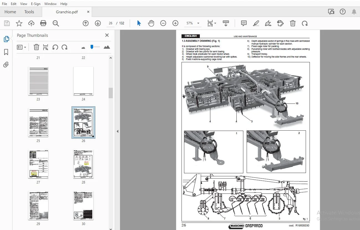This screenshot has width=360, height=230.
Task: Activate the Hand pan tool
Action: point(151,23)
